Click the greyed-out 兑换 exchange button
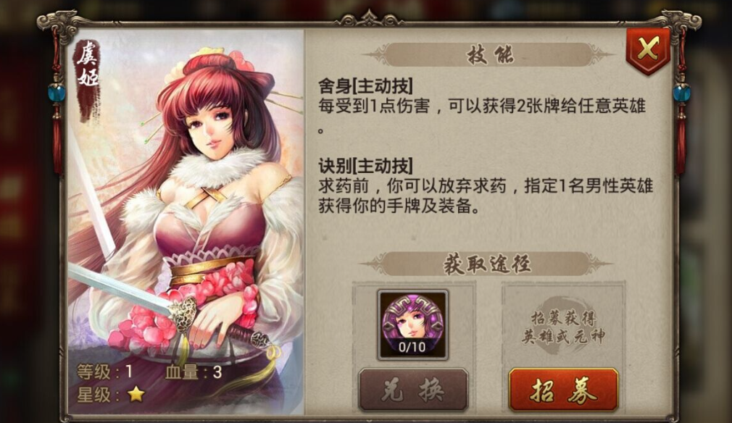This screenshot has height=423, width=732. (412, 390)
